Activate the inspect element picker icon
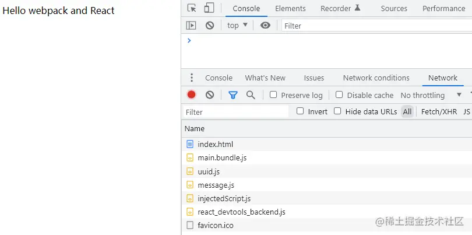Viewport: 472px width, 235px height. [192, 8]
